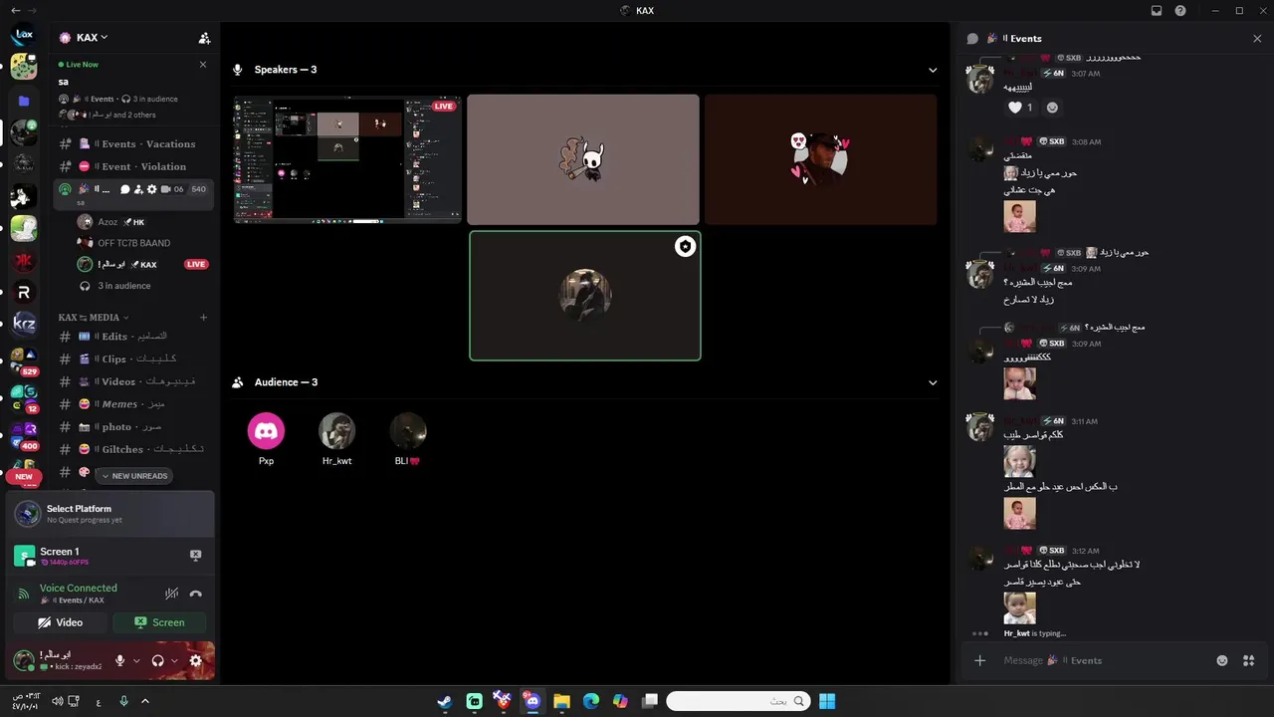This screenshot has height=717, width=1274.
Task: Open the server folder icon in server list
Action: coord(24,101)
